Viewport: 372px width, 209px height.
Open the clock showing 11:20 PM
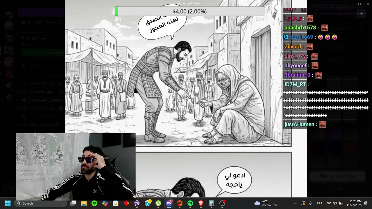[x=354, y=203]
